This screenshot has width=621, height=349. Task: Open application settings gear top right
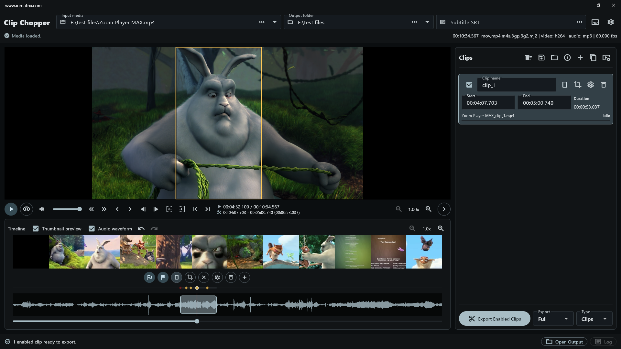point(611,22)
